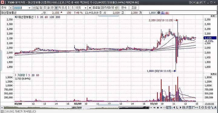Click the S button on volume pane
Screen dimensions: 218x113
[x=212, y=74]
